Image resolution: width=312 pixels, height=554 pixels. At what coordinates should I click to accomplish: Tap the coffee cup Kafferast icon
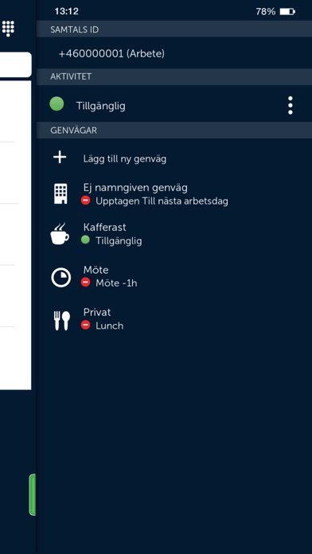[x=60, y=233]
